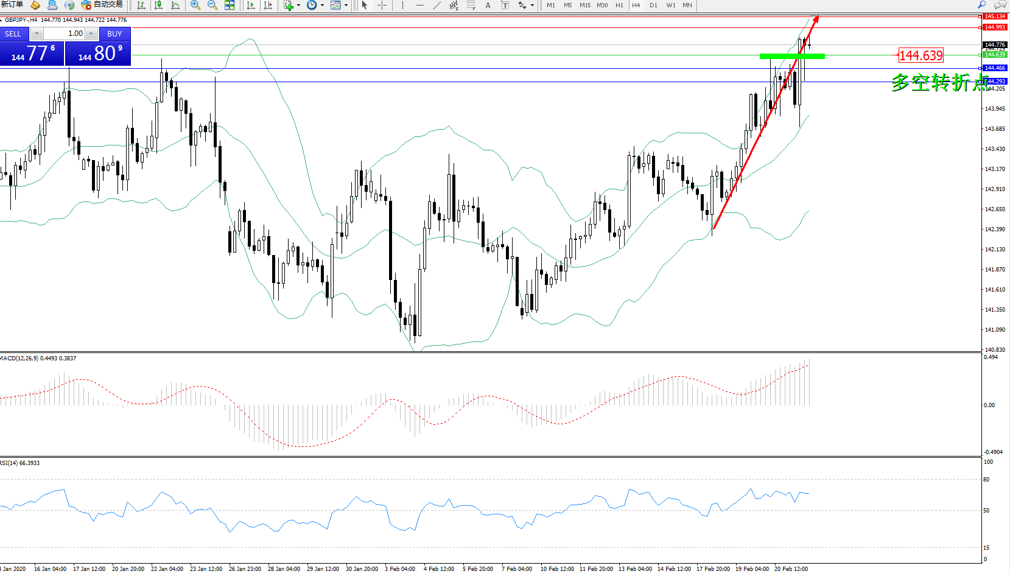Viewport: 1010px width, 574px height.
Task: Switch to the D1 timeframe
Action: [653, 5]
